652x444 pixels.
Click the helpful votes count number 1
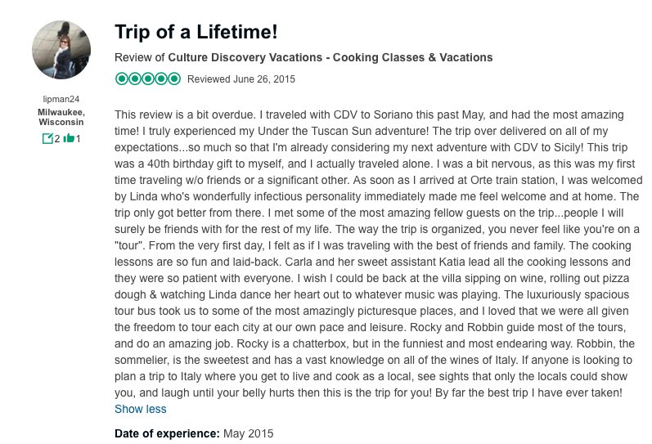[79, 138]
